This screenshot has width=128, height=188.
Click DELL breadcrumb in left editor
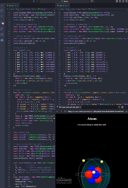(x=18, y=9)
